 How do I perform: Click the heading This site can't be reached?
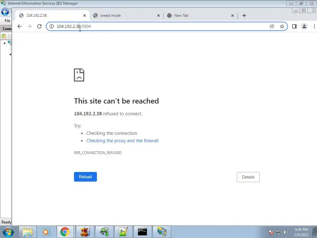click(116, 101)
